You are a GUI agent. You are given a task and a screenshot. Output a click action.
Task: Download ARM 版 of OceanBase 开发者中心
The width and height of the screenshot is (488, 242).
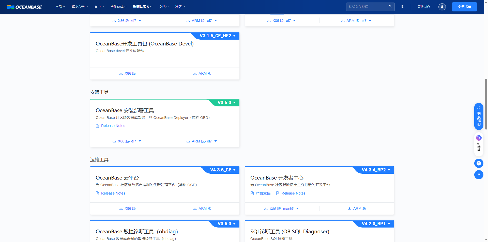(357, 208)
